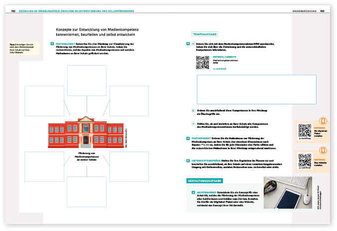Click the smartphone icon above digital poster method
Screen dimensions: 337x231
coord(323,121)
